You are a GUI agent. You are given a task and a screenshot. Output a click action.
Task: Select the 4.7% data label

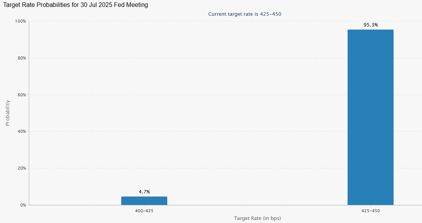(x=144, y=192)
